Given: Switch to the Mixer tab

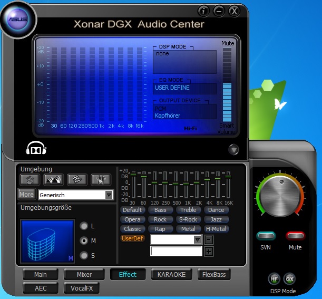Looking at the screenshot, I should tap(84, 274).
